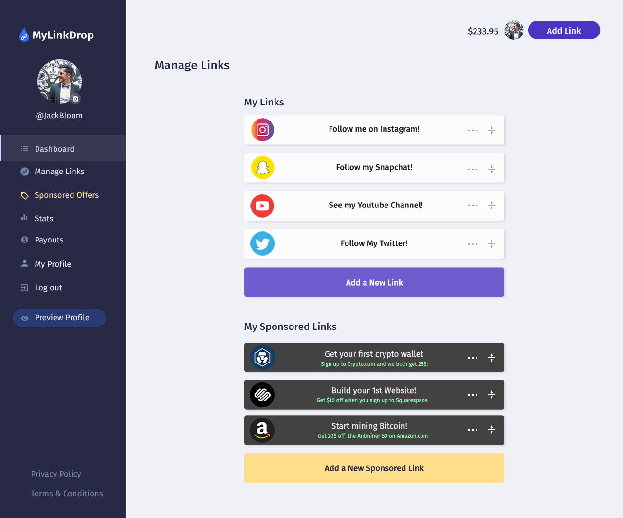The image size is (623, 518).
Task: Click the My Profile person icon
Action: (x=25, y=263)
